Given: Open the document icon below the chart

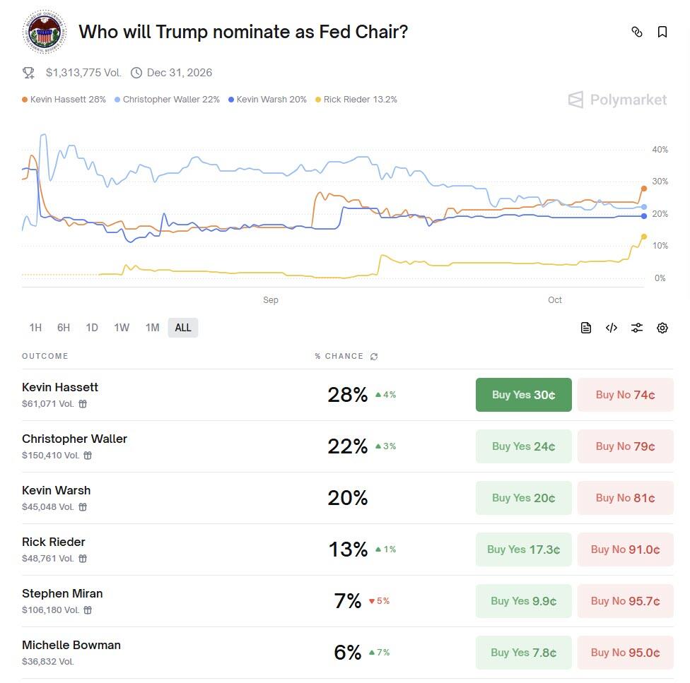Looking at the screenshot, I should 586,328.
